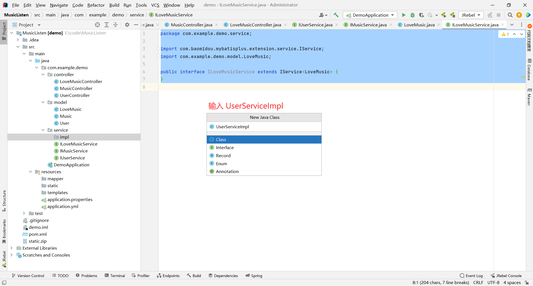533x286 pixels.
Task: Open the Terminal tool window
Action: pyautogui.click(x=115, y=275)
